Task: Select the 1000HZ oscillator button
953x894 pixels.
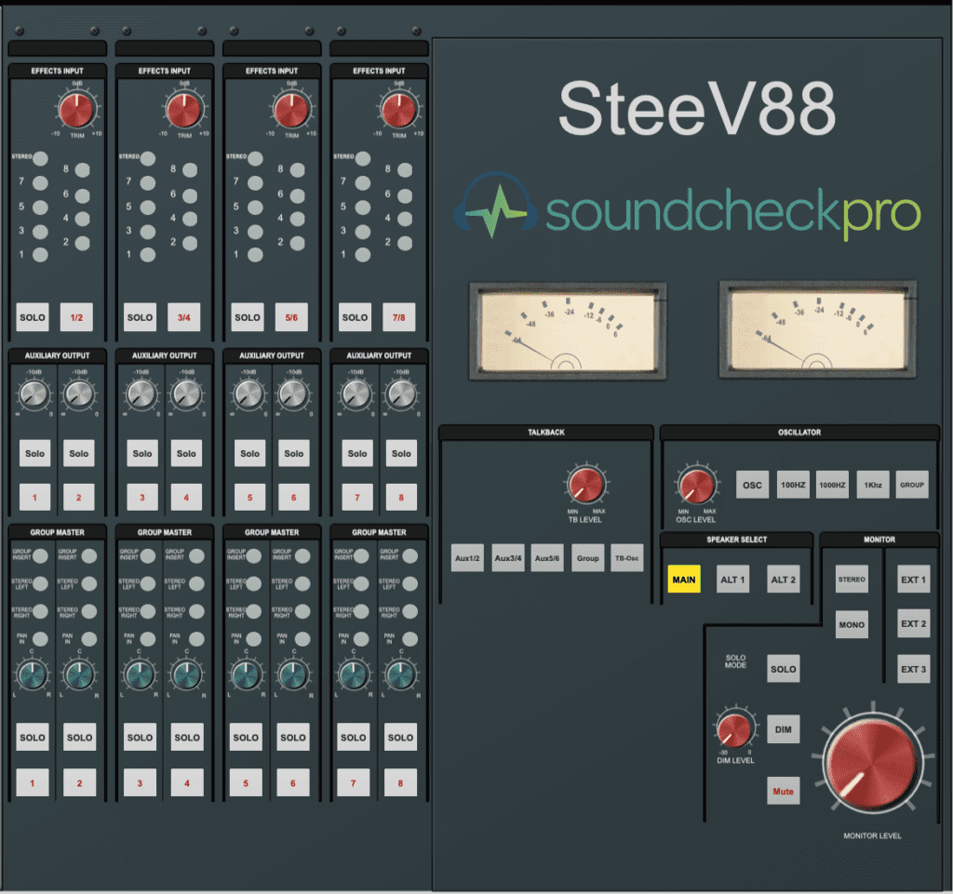Action: [x=832, y=485]
